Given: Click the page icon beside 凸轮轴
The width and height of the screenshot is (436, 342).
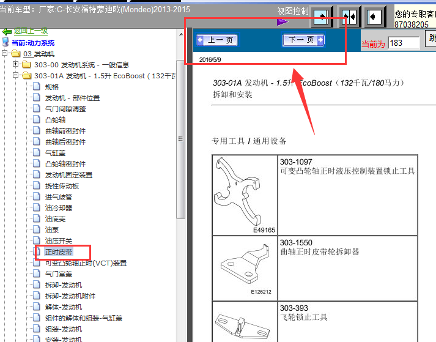Looking at the screenshot, I should click(37, 119).
